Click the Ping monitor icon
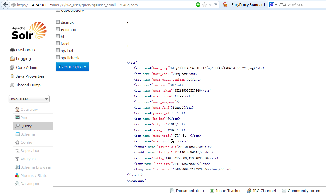The width and height of the screenshot is (326, 195). pos(17,117)
